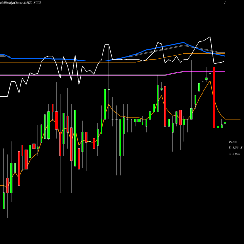
Task: Click the volume label 'V: 1.56 X'
Action: (x=235, y=148)
